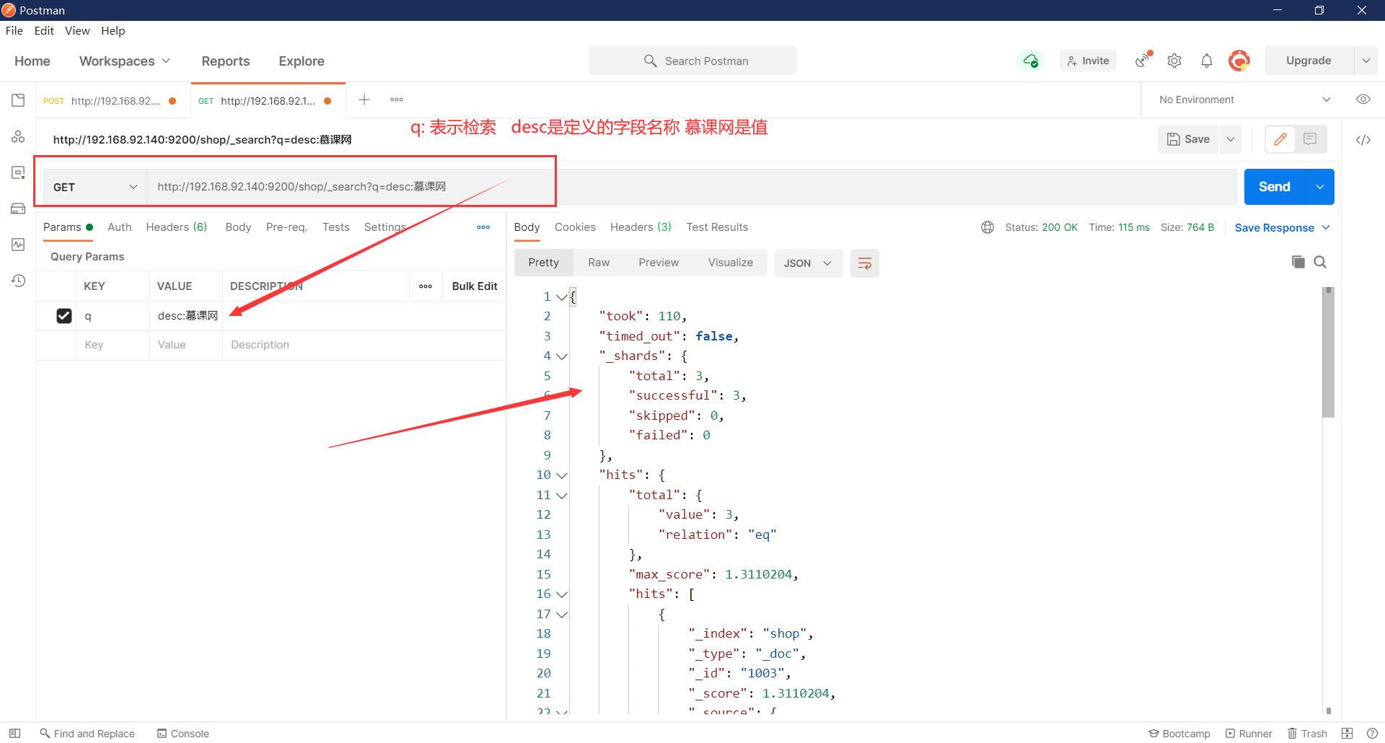
Task: Switch to the Raw response view
Action: click(x=599, y=263)
